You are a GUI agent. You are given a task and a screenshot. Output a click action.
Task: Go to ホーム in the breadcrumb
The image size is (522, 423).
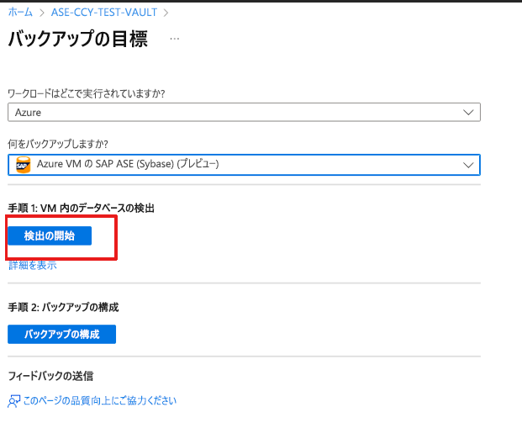pyautogui.click(x=21, y=13)
